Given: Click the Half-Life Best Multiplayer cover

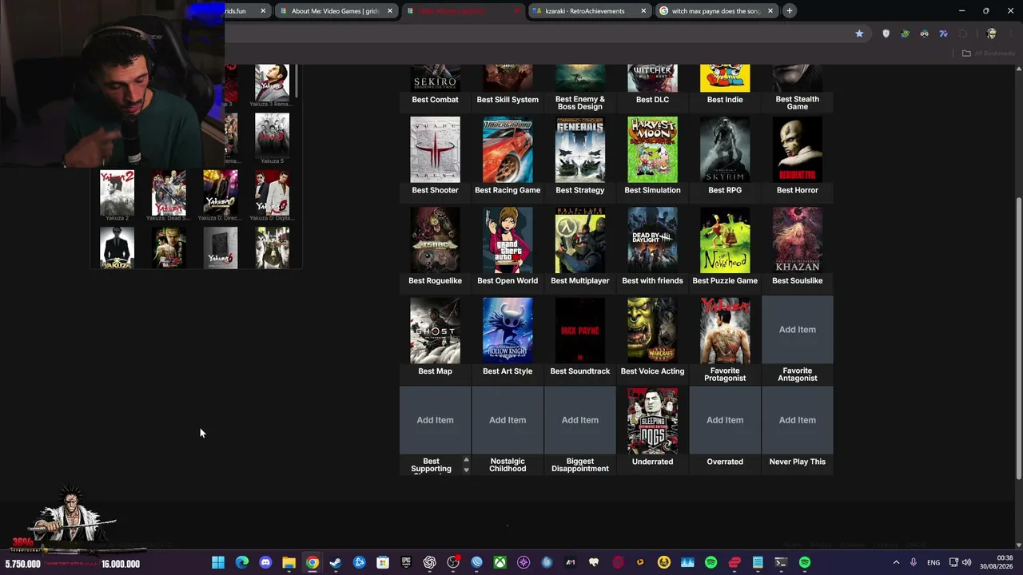Looking at the screenshot, I should click(580, 240).
